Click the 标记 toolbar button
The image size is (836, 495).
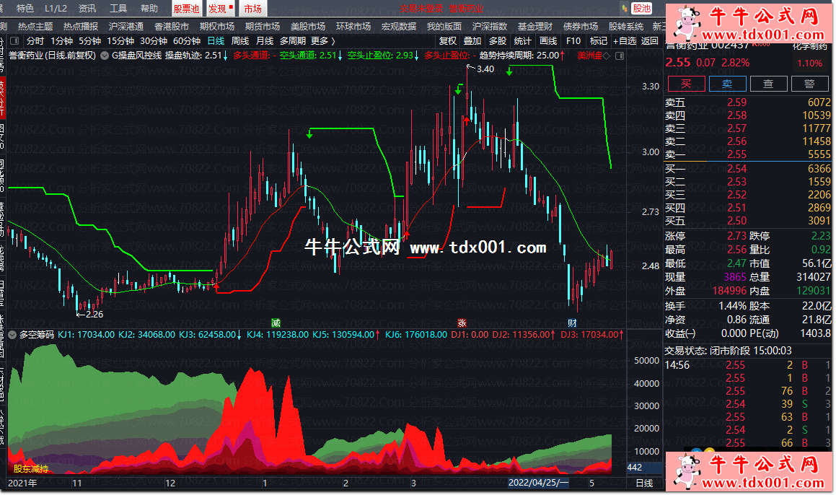click(x=598, y=40)
